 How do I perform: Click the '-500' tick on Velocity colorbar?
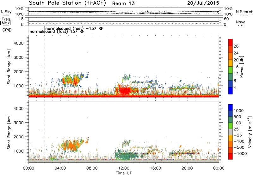click(239, 147)
